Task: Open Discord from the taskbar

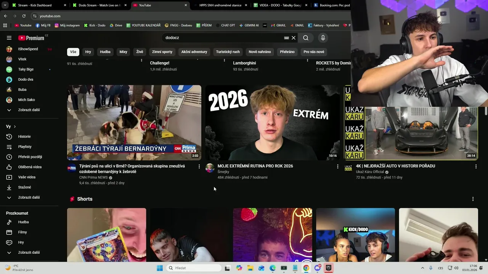Action: click(317, 268)
